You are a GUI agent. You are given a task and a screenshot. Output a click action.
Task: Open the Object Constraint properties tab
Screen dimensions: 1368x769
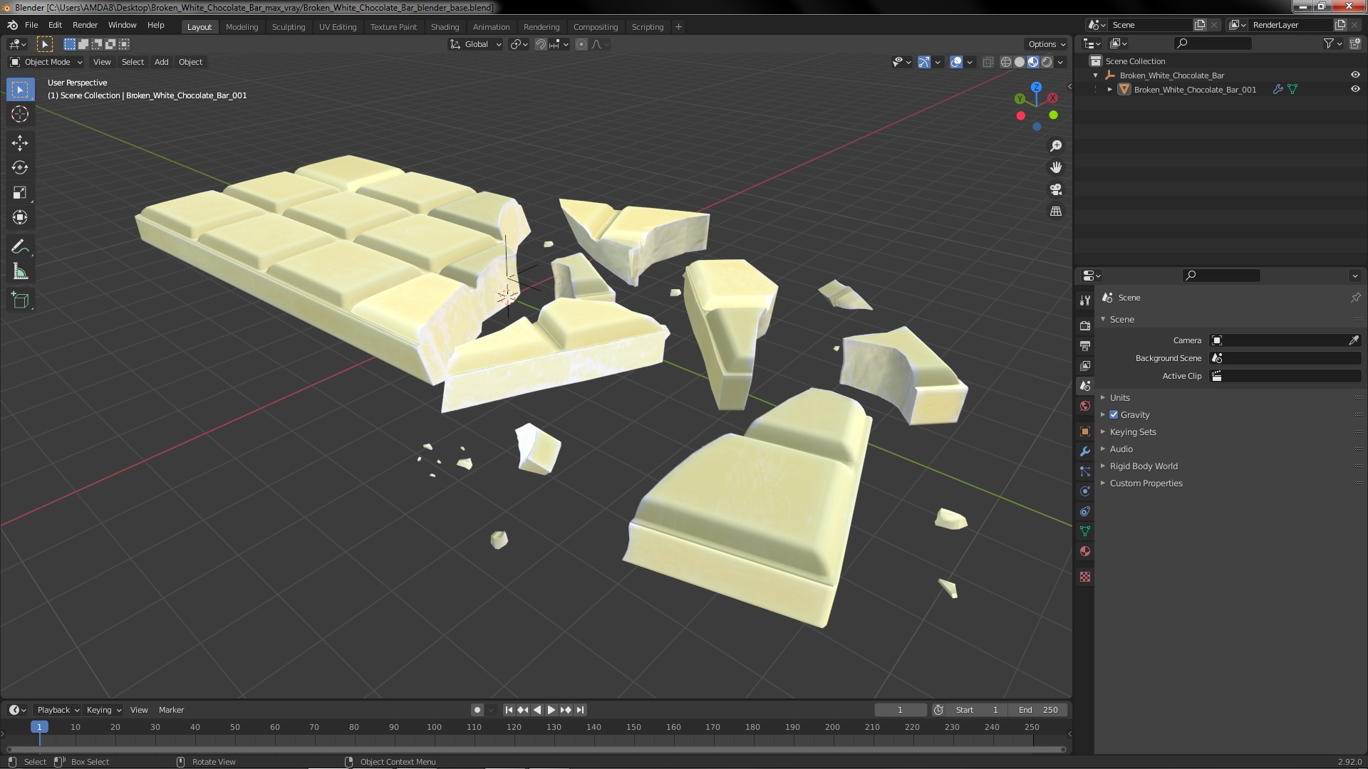click(x=1085, y=511)
